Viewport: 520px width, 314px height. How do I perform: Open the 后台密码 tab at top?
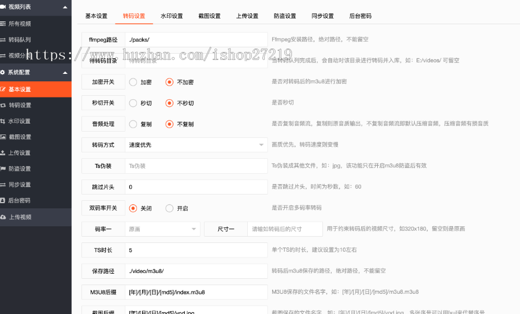361,16
